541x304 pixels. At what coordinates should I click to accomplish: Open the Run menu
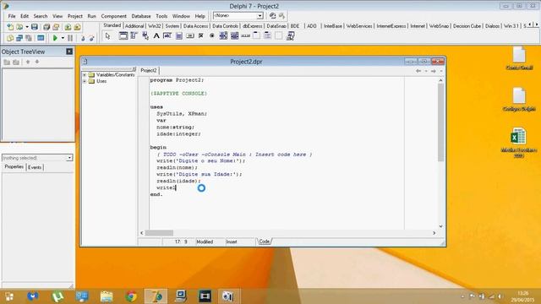click(x=91, y=16)
